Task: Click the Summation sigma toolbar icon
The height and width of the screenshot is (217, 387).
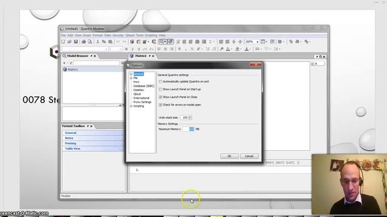Action: pos(210,42)
